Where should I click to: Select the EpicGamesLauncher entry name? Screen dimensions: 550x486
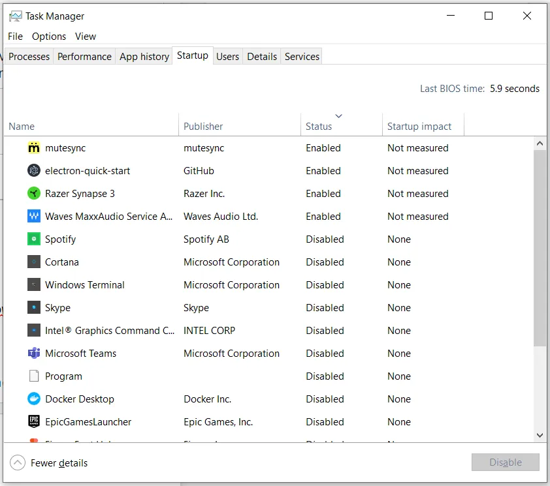pyautogui.click(x=88, y=421)
